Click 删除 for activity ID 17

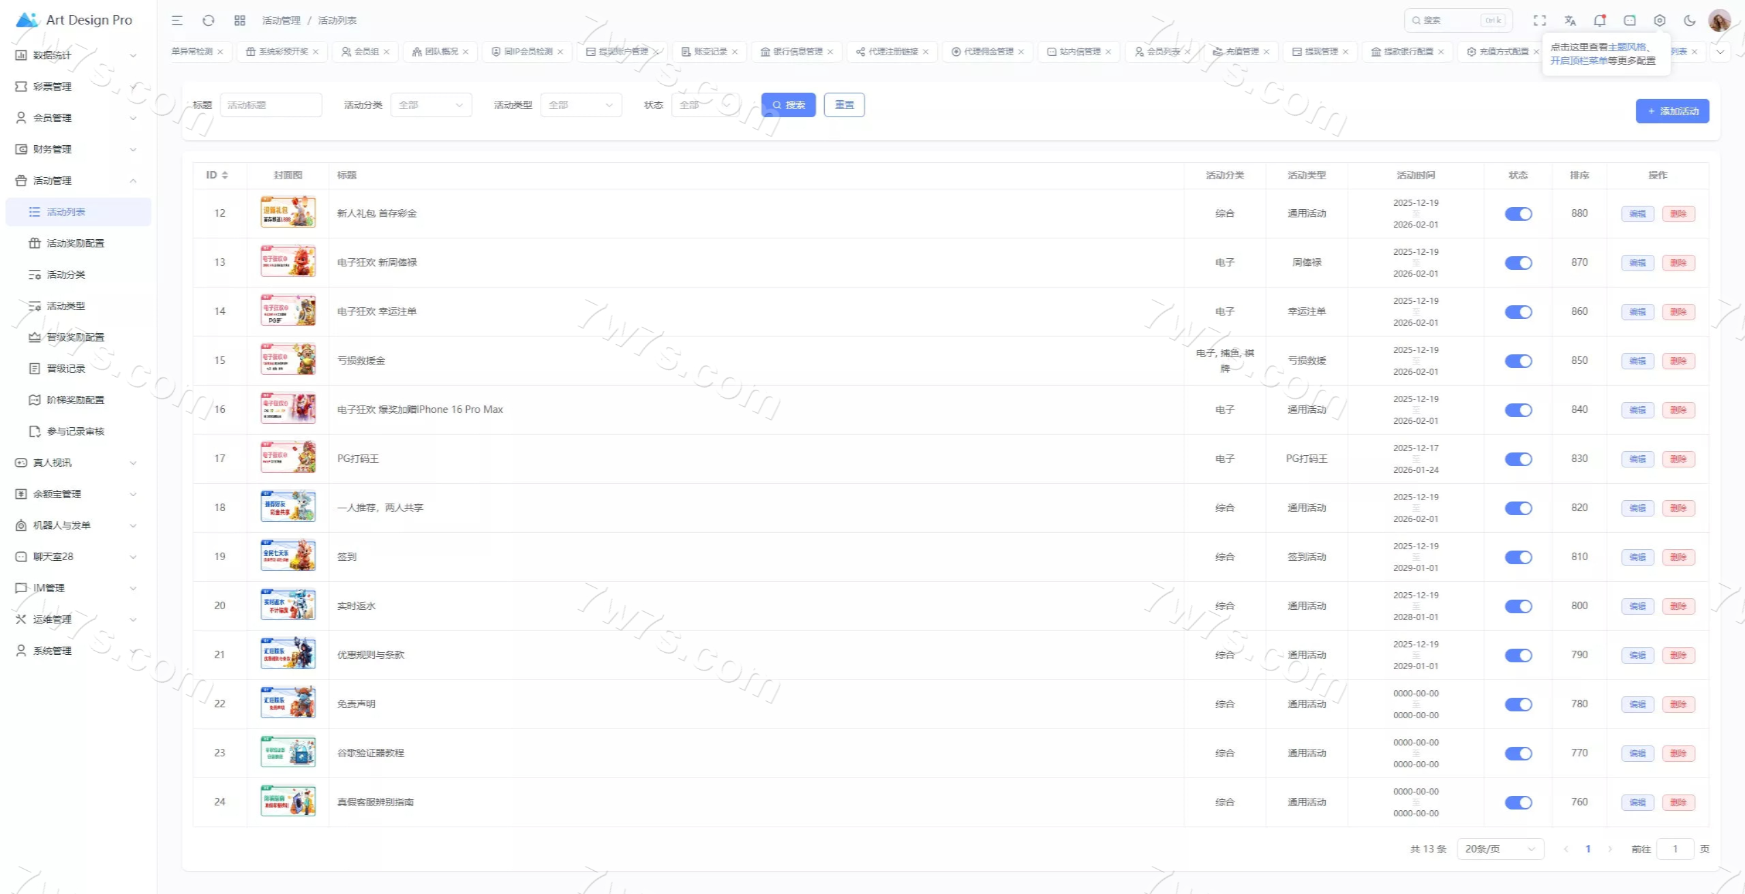[1678, 459]
